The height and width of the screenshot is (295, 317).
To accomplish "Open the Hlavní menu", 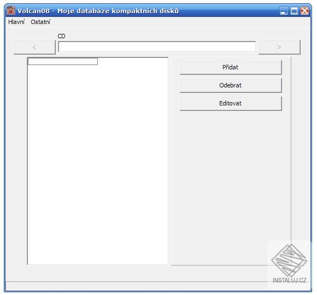I will (x=16, y=22).
